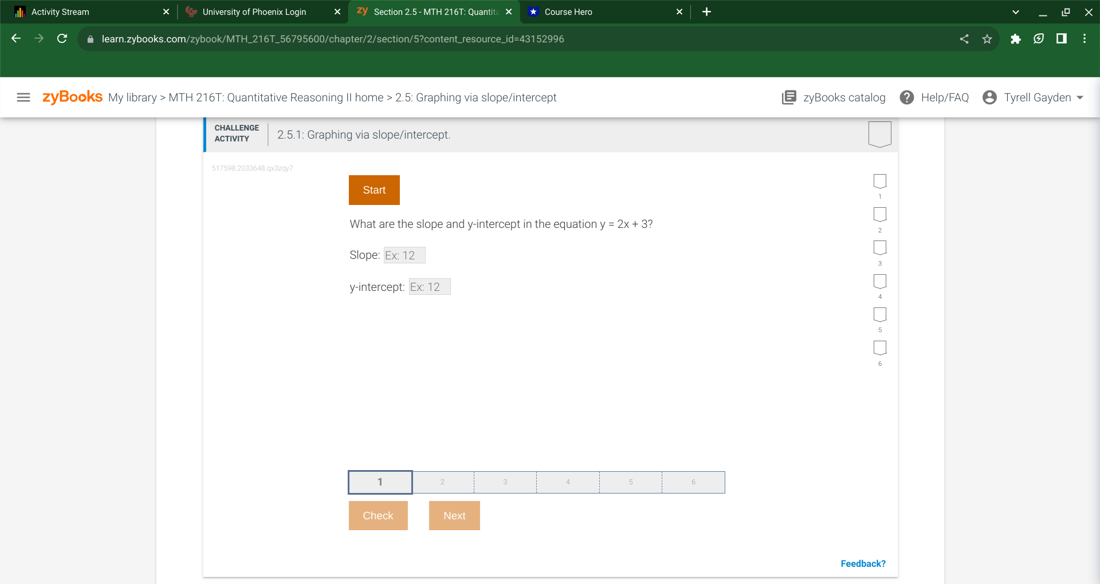
Task: Select step 4 in the progress bar
Action: click(x=568, y=482)
